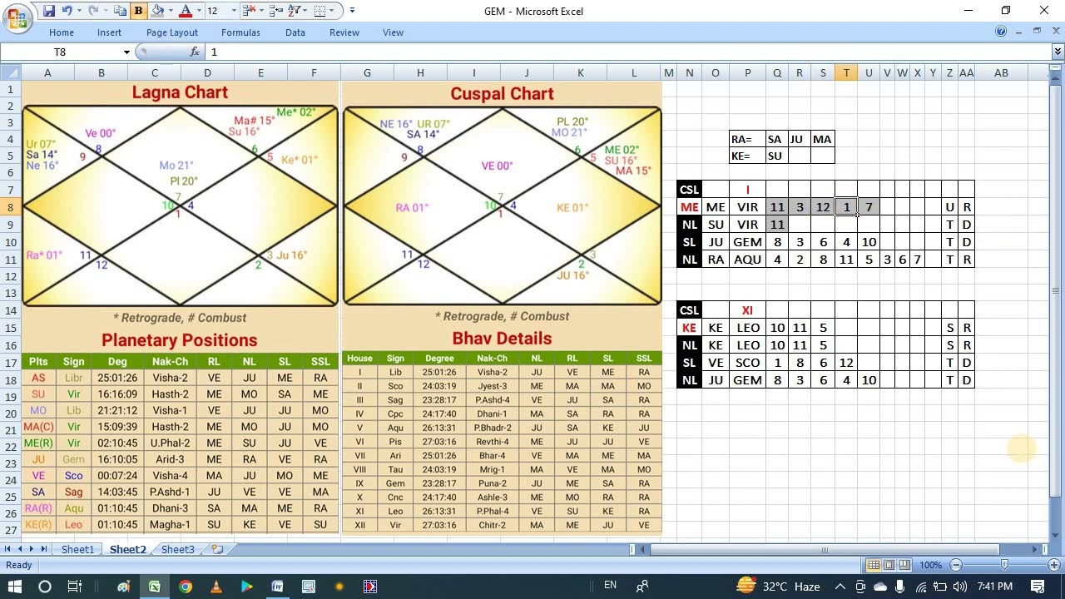Toggle Bold formatting in quick access toolbar
This screenshot has width=1065, height=599.
click(x=138, y=11)
